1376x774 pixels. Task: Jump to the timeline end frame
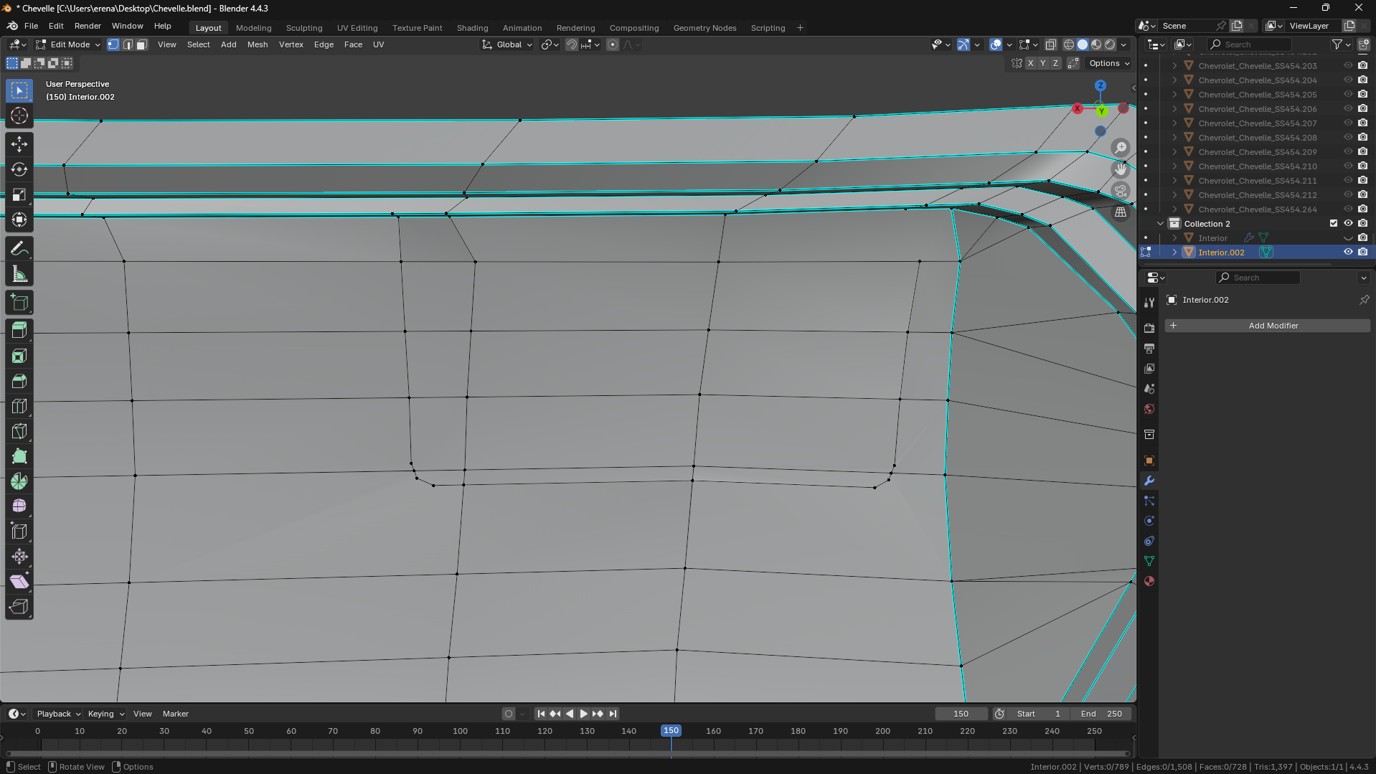point(613,714)
